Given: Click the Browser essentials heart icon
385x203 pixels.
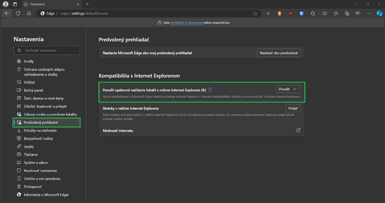Looking at the screenshot, I should 358,13.
